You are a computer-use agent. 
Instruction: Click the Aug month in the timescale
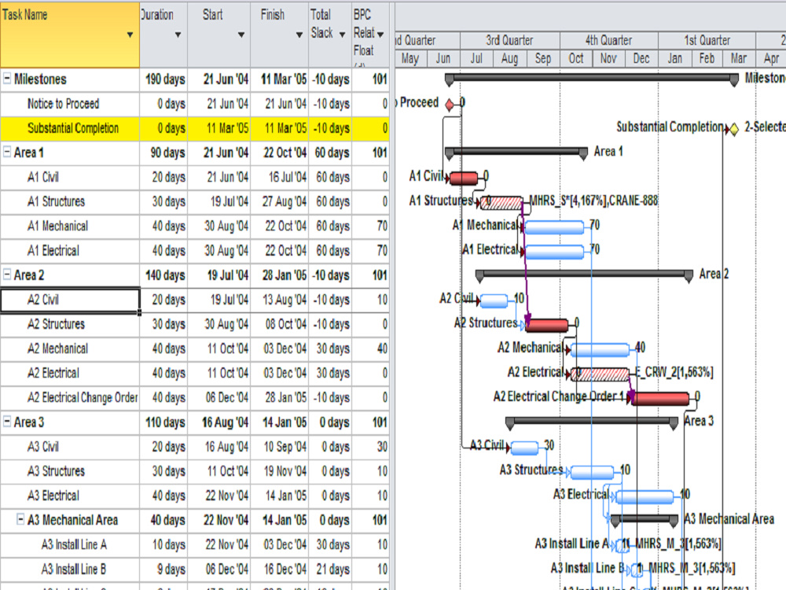[510, 59]
